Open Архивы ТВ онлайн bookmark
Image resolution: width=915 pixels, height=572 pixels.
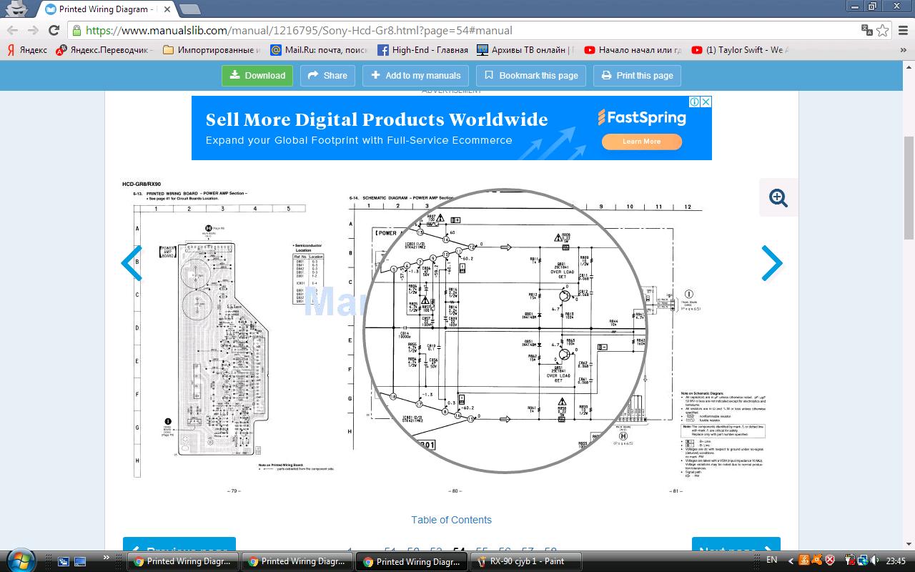coord(525,50)
